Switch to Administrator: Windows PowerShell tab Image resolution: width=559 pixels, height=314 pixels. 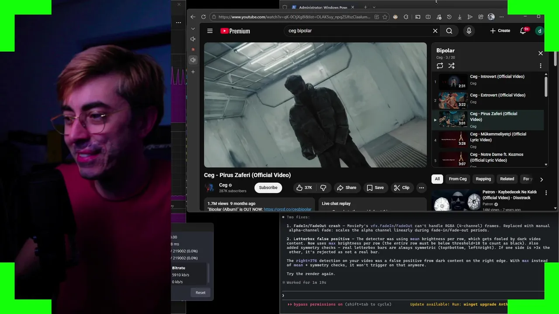point(323,7)
